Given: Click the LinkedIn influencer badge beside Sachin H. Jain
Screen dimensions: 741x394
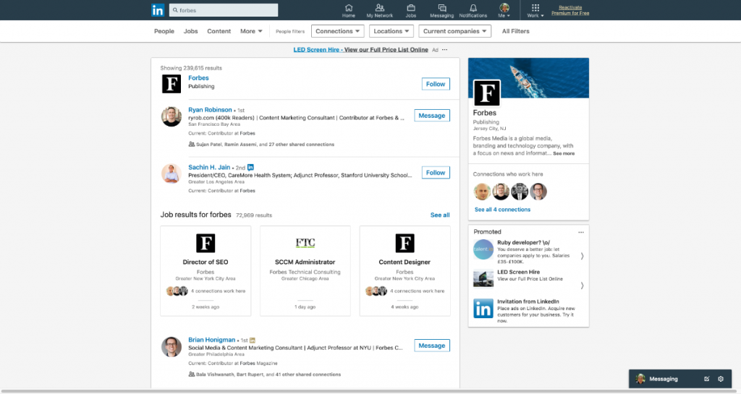Looking at the screenshot, I should [250, 168].
